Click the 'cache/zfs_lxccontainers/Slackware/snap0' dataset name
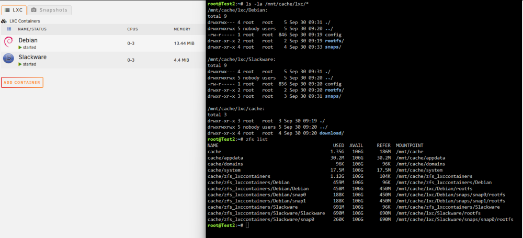The height and width of the screenshot is (238, 523). pyautogui.click(x=261, y=219)
